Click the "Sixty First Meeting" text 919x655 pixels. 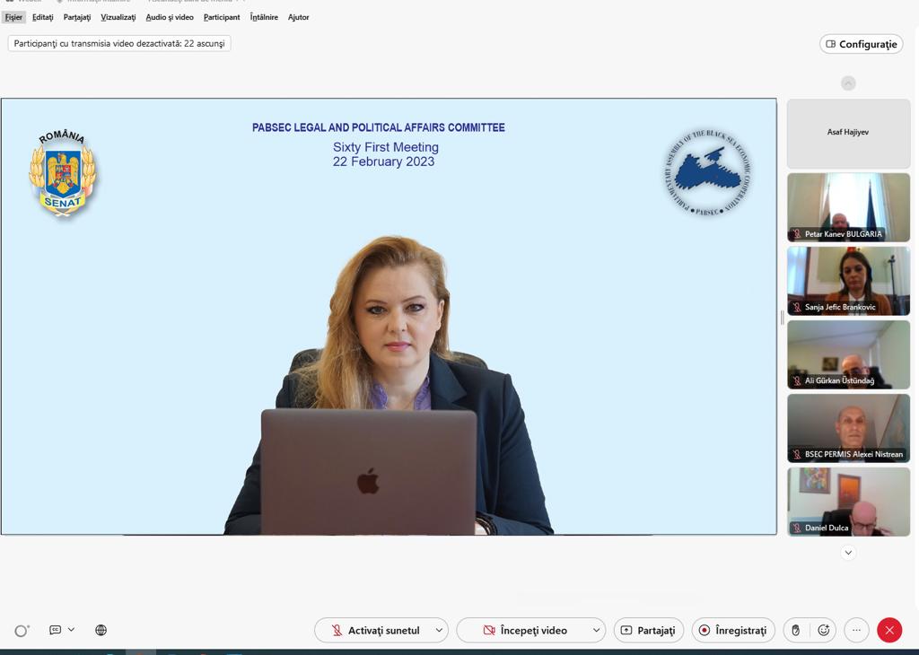coord(386,147)
